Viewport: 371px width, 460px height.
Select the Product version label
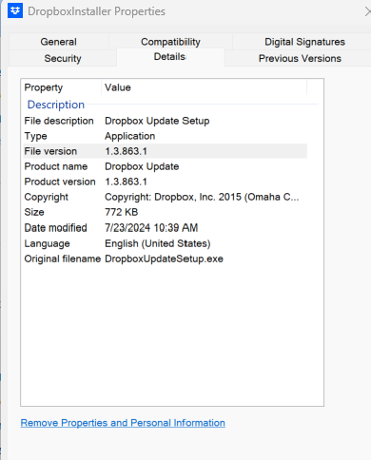coord(60,182)
